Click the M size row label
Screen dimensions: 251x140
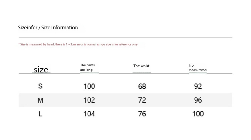[40, 100]
